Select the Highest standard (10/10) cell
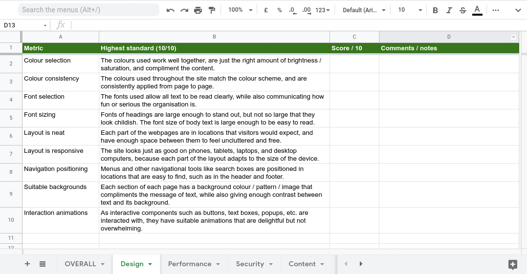The height and width of the screenshot is (274, 527). pos(214,48)
